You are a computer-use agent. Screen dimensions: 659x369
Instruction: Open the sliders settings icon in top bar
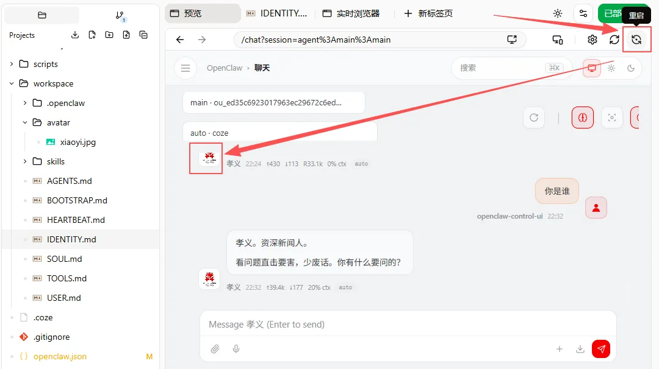pos(583,13)
